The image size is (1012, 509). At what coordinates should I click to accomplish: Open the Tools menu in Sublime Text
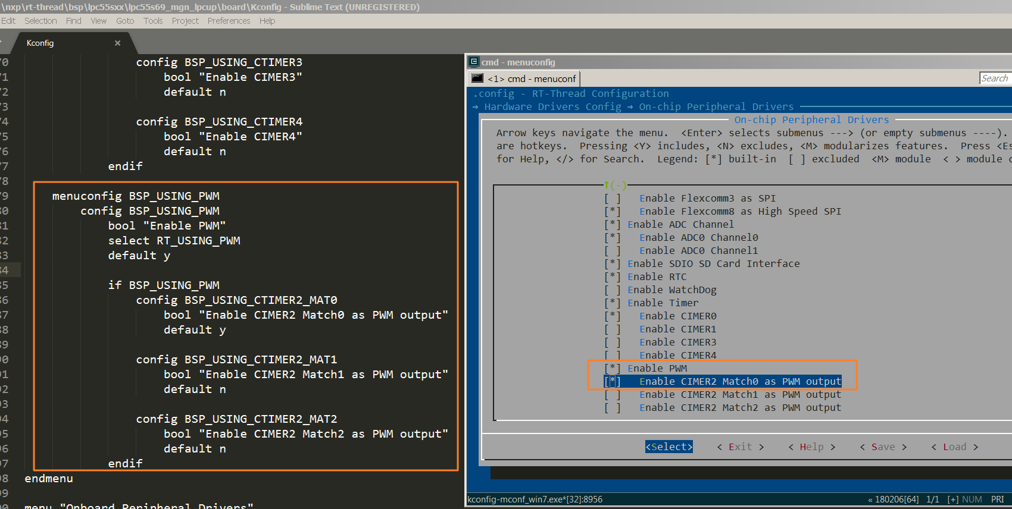(x=153, y=21)
